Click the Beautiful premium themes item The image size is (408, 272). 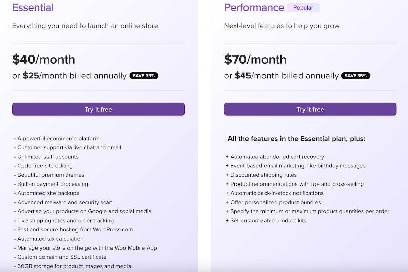coord(51,175)
